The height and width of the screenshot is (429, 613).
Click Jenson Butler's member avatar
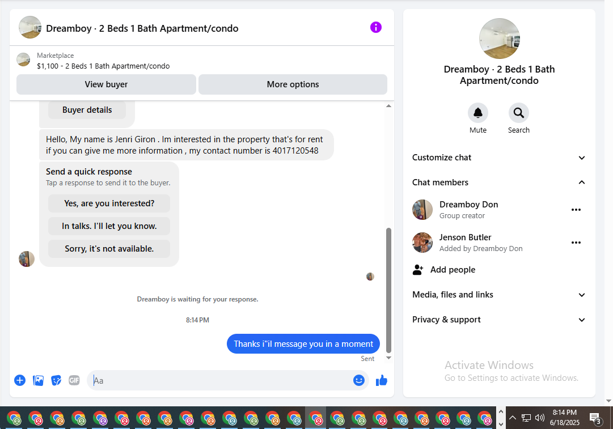coord(422,243)
